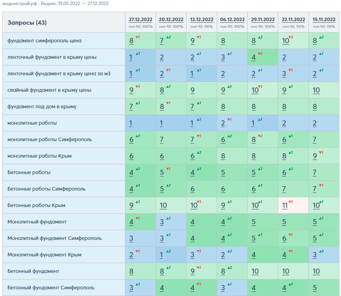Open the 06.12.2022 date header link
The width and height of the screenshot is (341, 296).
232,20
